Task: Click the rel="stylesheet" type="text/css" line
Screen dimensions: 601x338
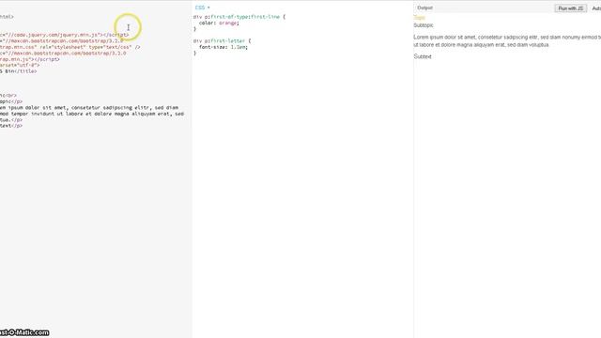Action: pyautogui.click(x=70, y=47)
